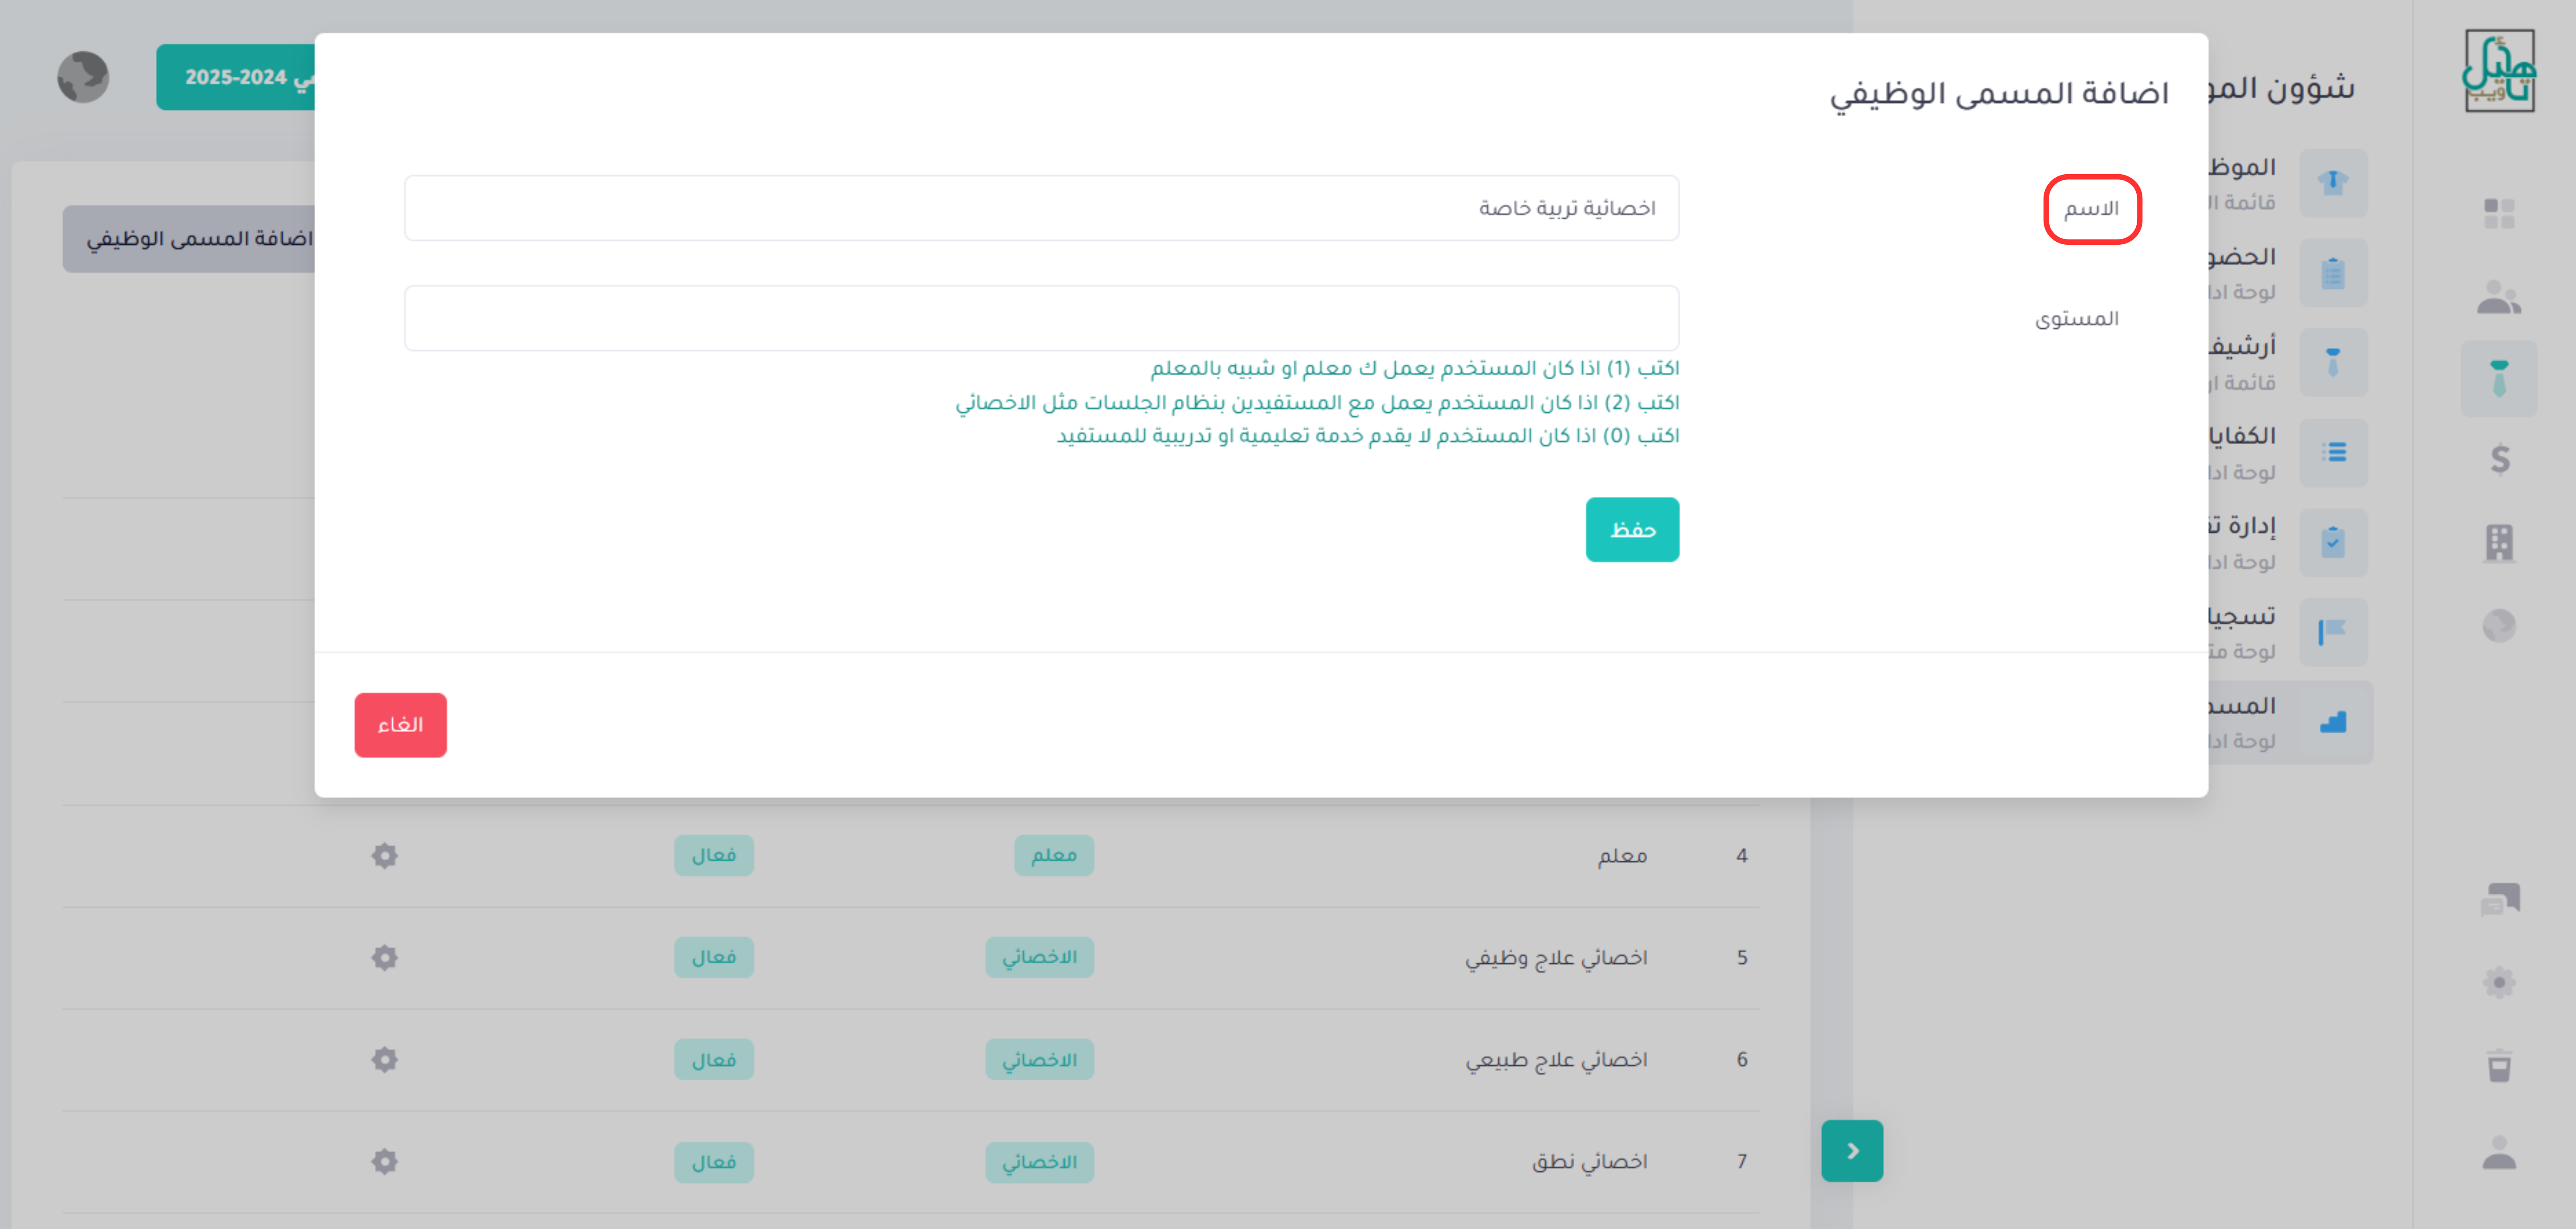
Task: Open the dashboard grid icon in sidebar
Action: pyautogui.click(x=2498, y=213)
